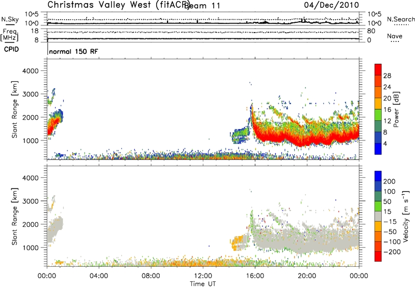
Task: Select the "Beam 11" label in the header
Action: 202,6
